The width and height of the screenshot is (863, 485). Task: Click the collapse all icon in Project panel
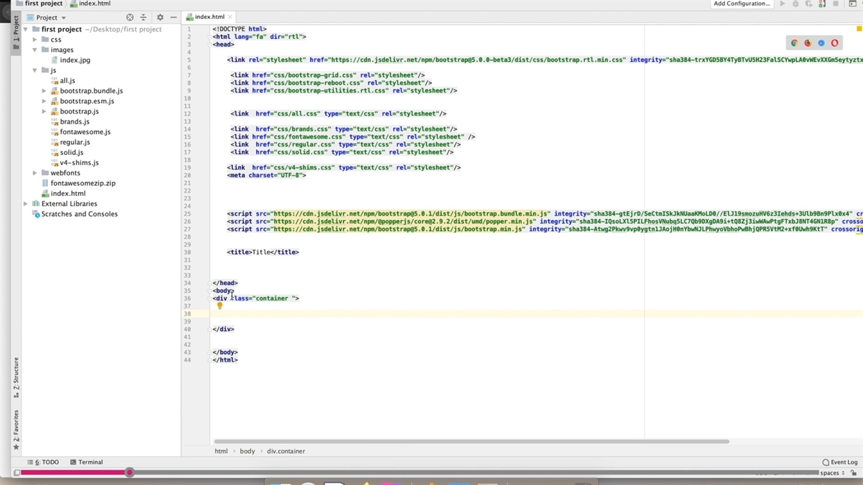[x=143, y=18]
